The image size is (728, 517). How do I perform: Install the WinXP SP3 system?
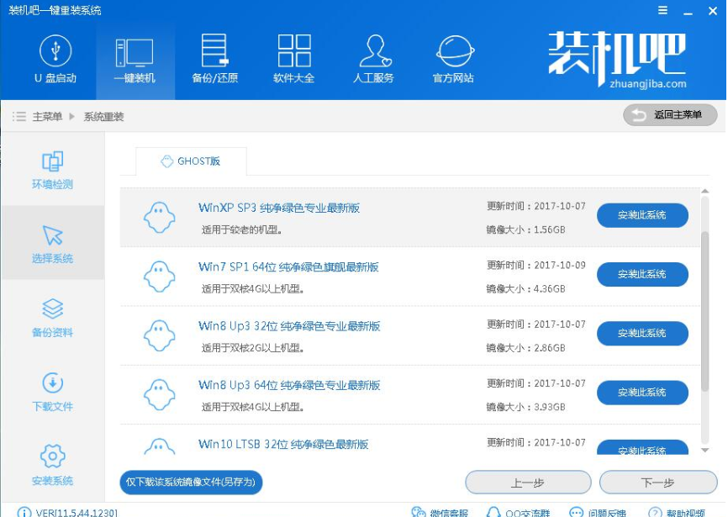[x=642, y=215]
